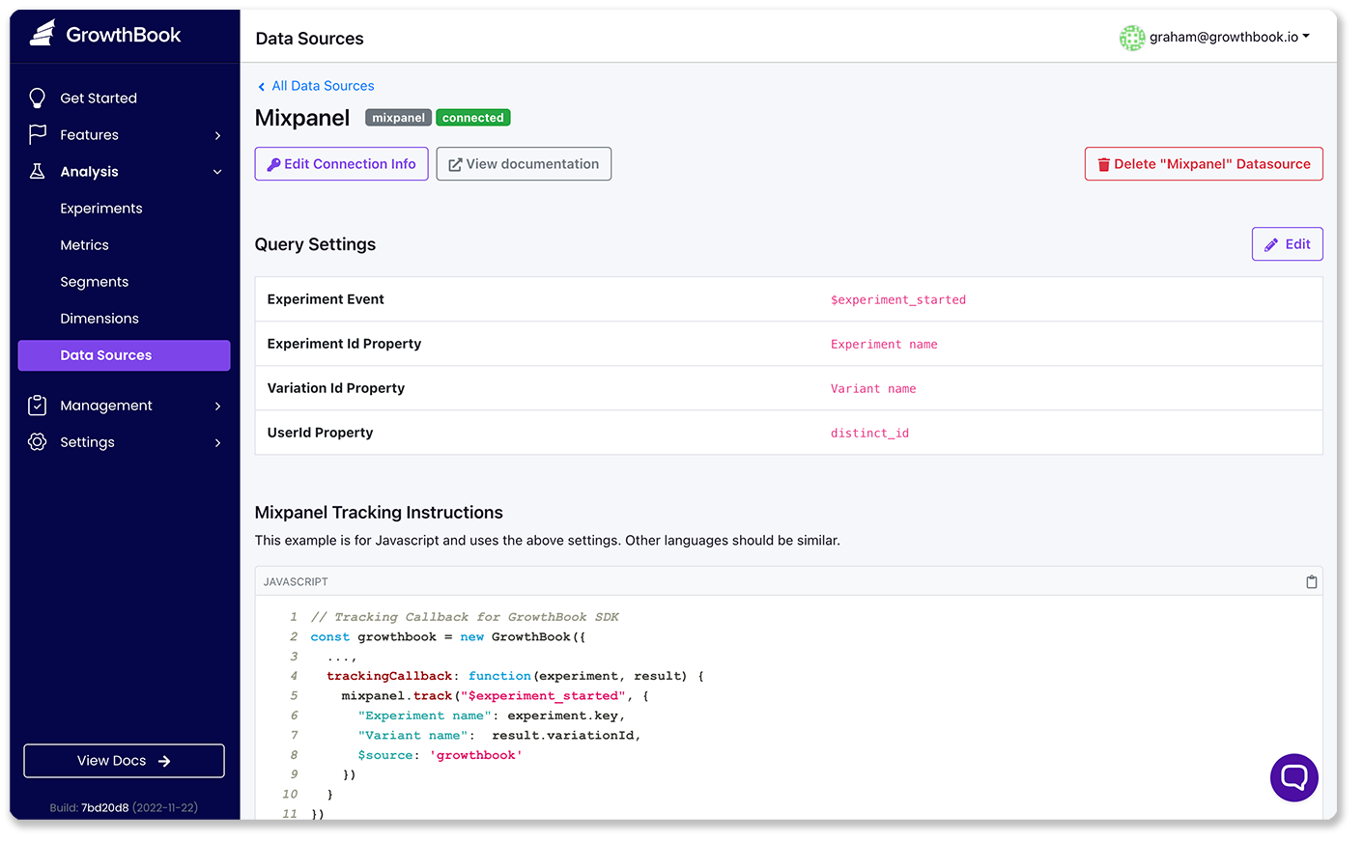This screenshot has height=842, width=1364.
Task: Click the Settings gear icon
Action: point(38,441)
